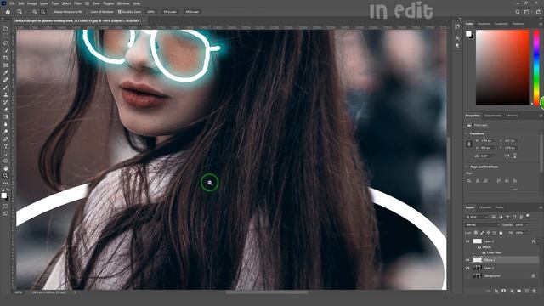Collapse the Align and Distribute section
The height and width of the screenshot is (306, 544).
tap(467, 167)
